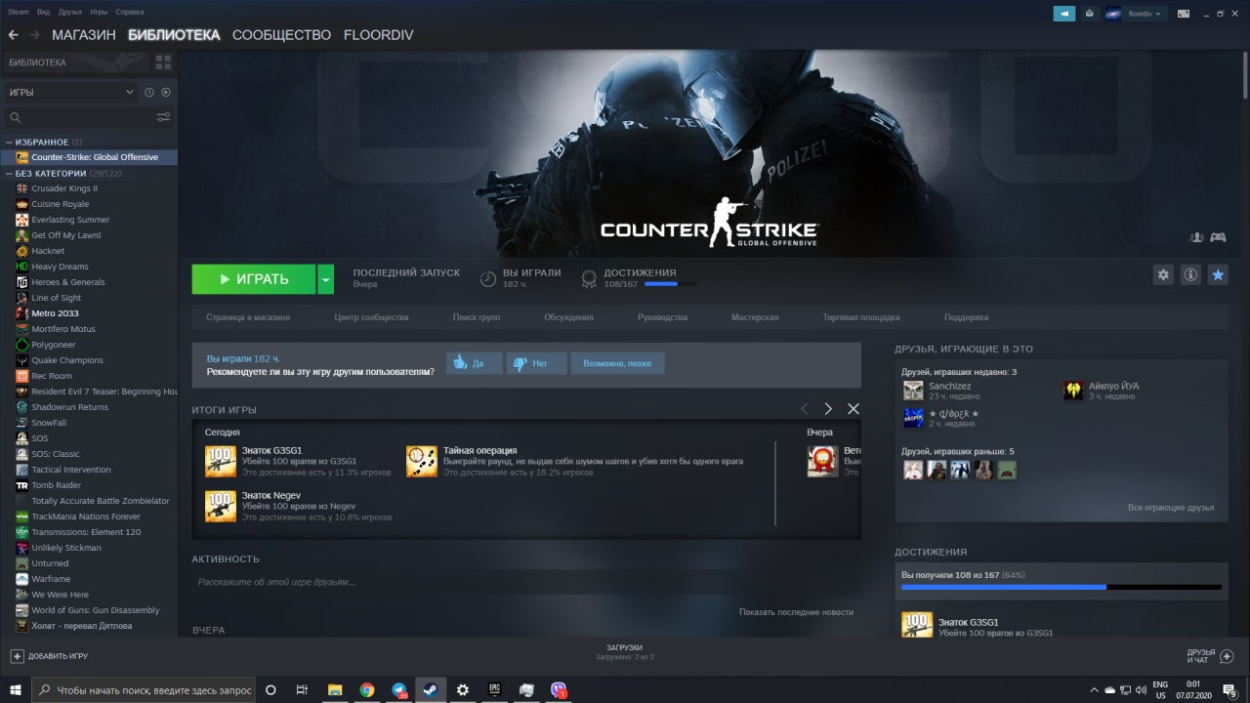Open Steam icon in Windows taskbar
This screenshot has width=1250, height=703.
pos(430,689)
